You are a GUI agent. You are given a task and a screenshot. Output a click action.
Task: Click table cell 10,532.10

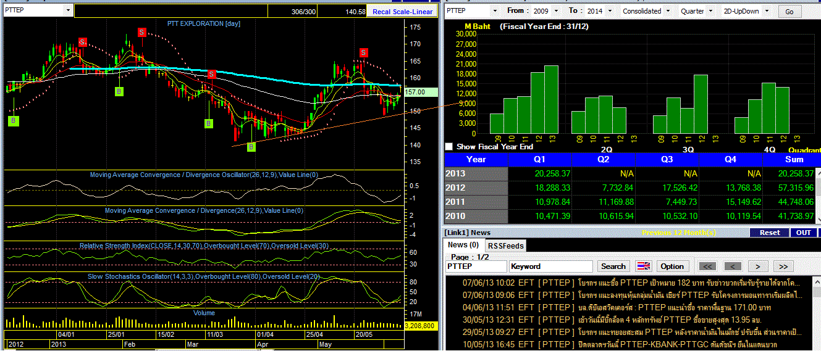coord(667,216)
